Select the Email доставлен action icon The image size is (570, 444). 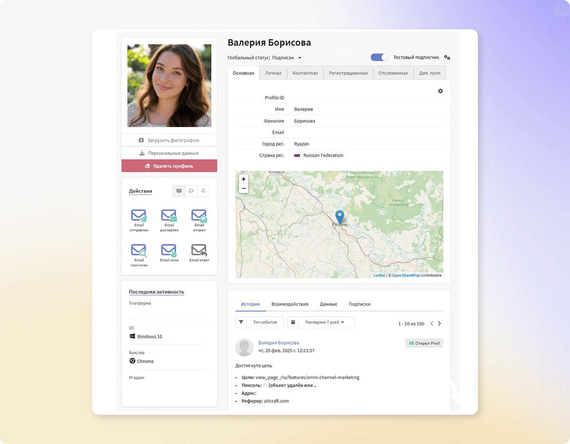click(169, 216)
